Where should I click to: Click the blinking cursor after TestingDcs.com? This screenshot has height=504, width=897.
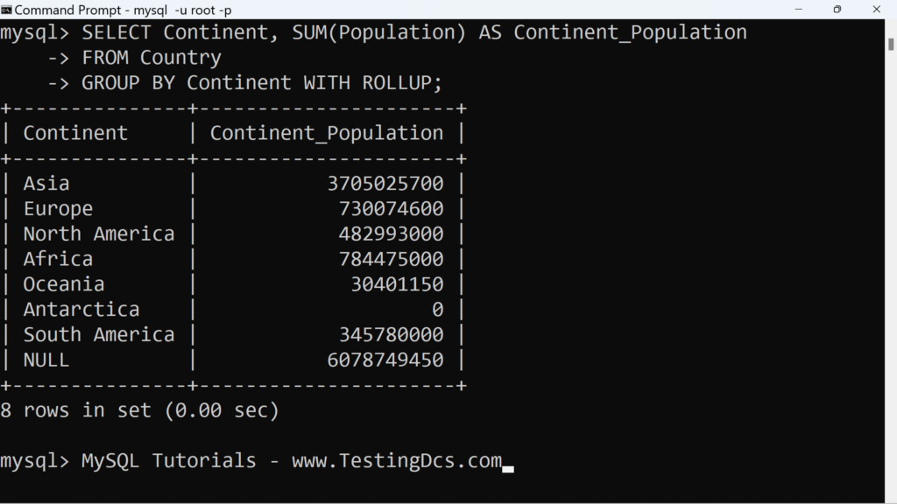(508, 469)
